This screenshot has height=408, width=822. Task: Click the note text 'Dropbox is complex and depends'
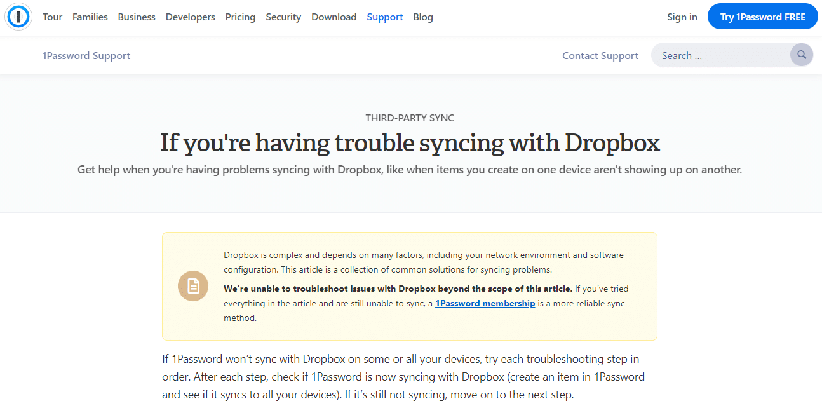click(424, 262)
